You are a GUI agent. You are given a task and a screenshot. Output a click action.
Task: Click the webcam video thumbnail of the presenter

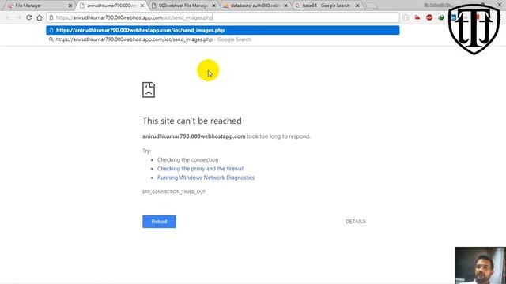click(481, 265)
